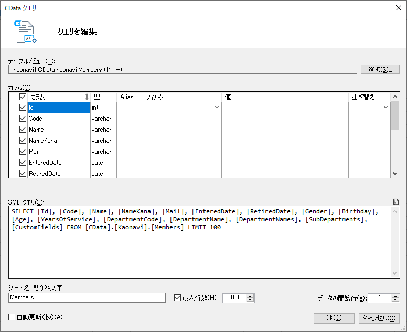Image resolution: width=407 pixels, height=332 pixels.
Task: Select the Code column name cell
Action: point(59,119)
